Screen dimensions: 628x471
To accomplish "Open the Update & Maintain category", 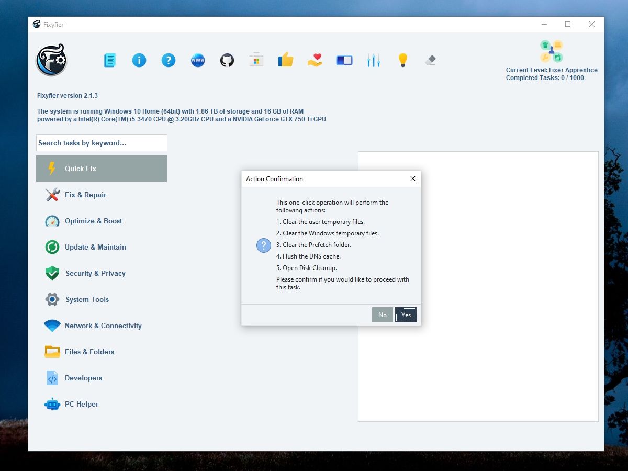I will [102, 247].
